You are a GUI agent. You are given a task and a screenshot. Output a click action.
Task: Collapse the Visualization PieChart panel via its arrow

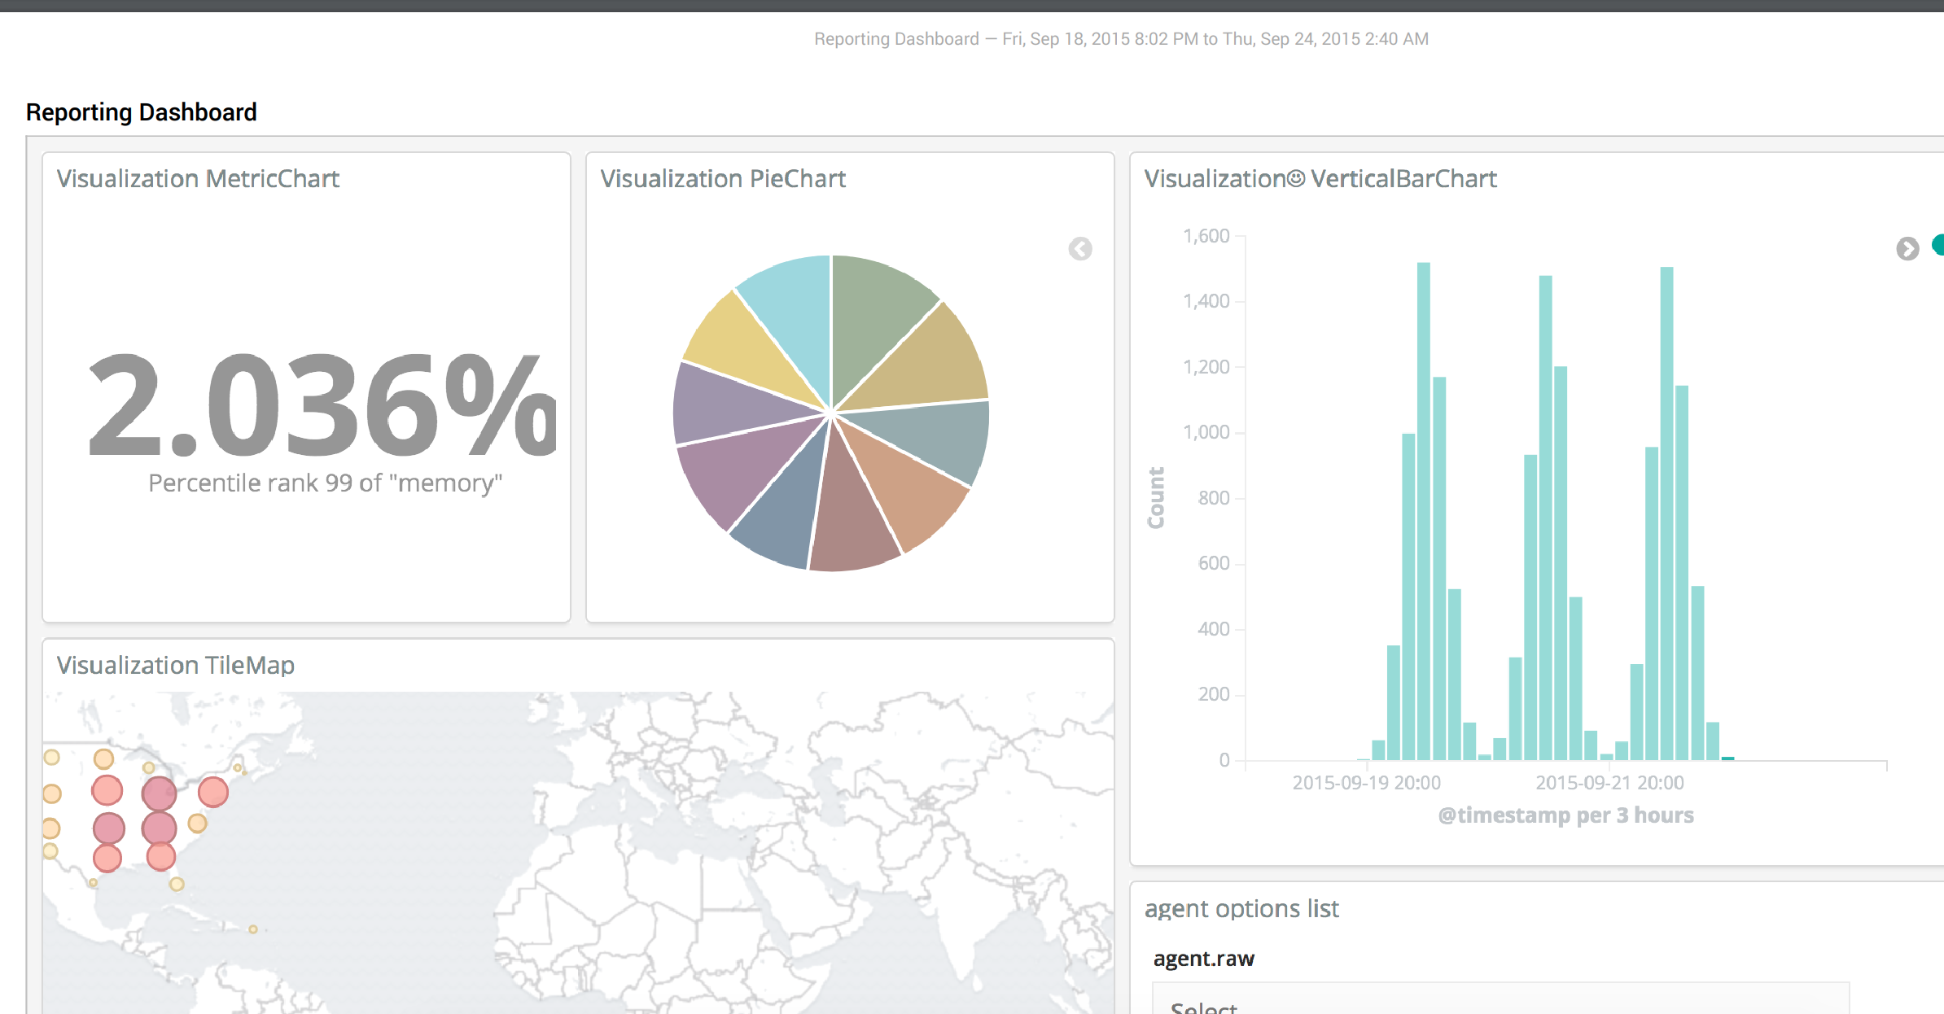pos(1080,249)
